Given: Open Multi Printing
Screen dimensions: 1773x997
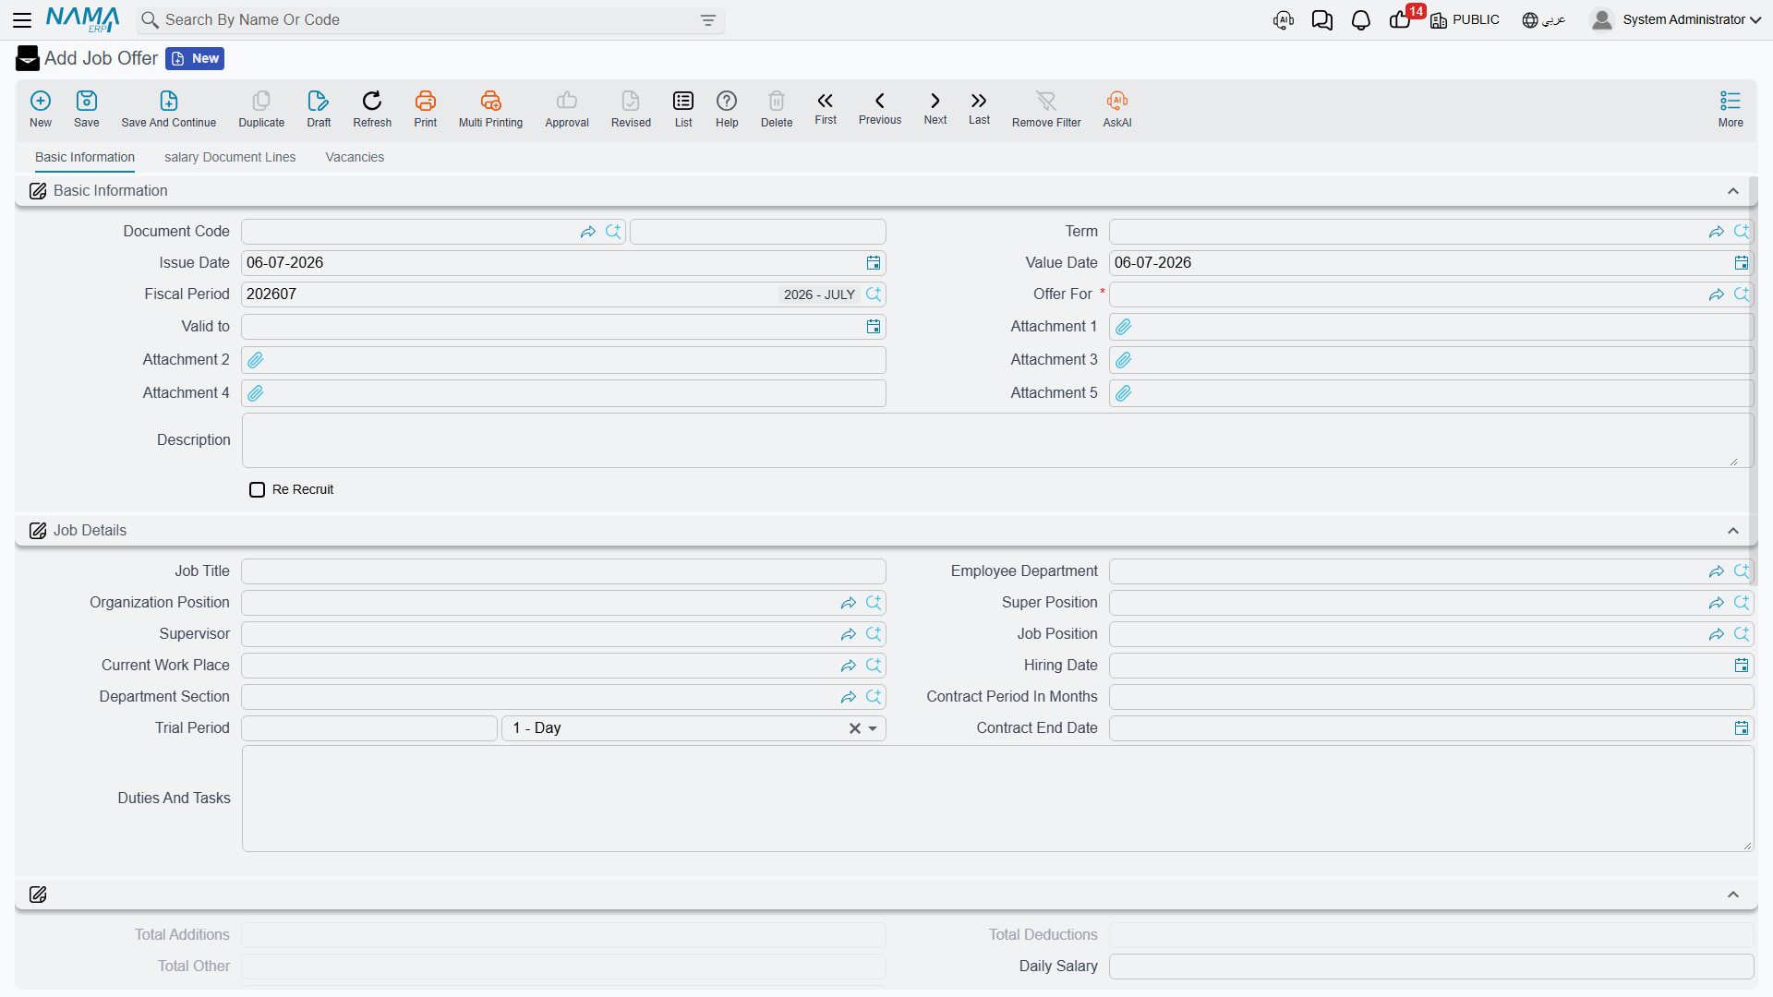Looking at the screenshot, I should (x=490, y=101).
